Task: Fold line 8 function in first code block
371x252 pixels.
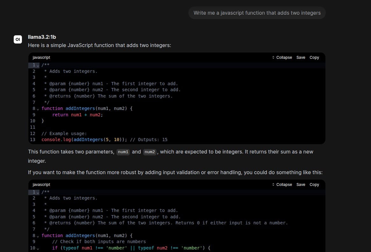Action: (38, 109)
